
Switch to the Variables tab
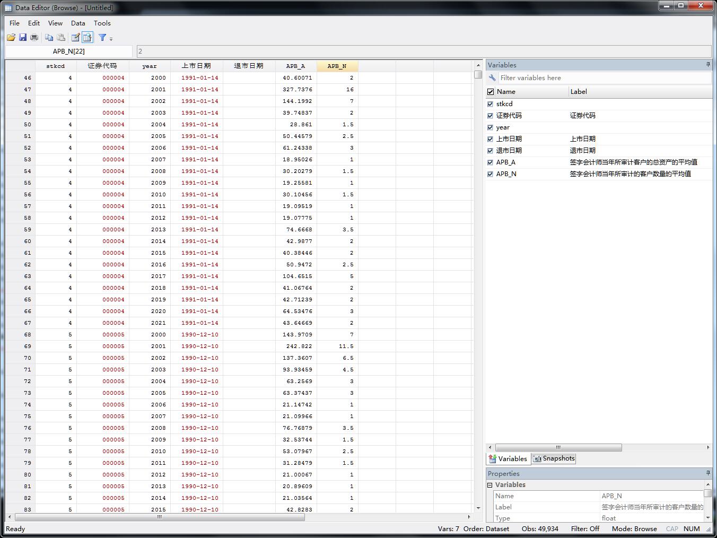click(508, 458)
